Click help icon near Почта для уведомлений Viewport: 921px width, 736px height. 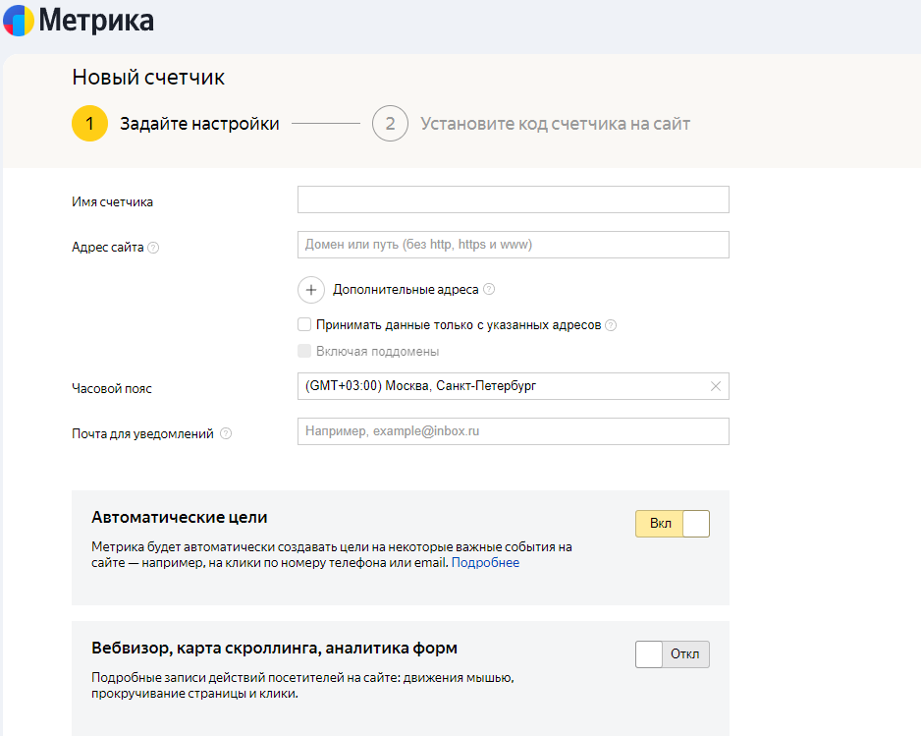tap(226, 433)
